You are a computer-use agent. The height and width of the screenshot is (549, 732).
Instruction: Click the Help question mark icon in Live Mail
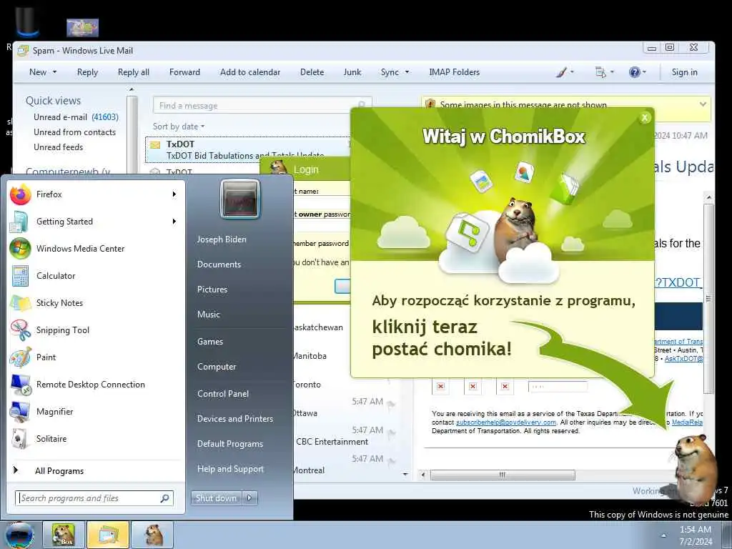tap(634, 72)
